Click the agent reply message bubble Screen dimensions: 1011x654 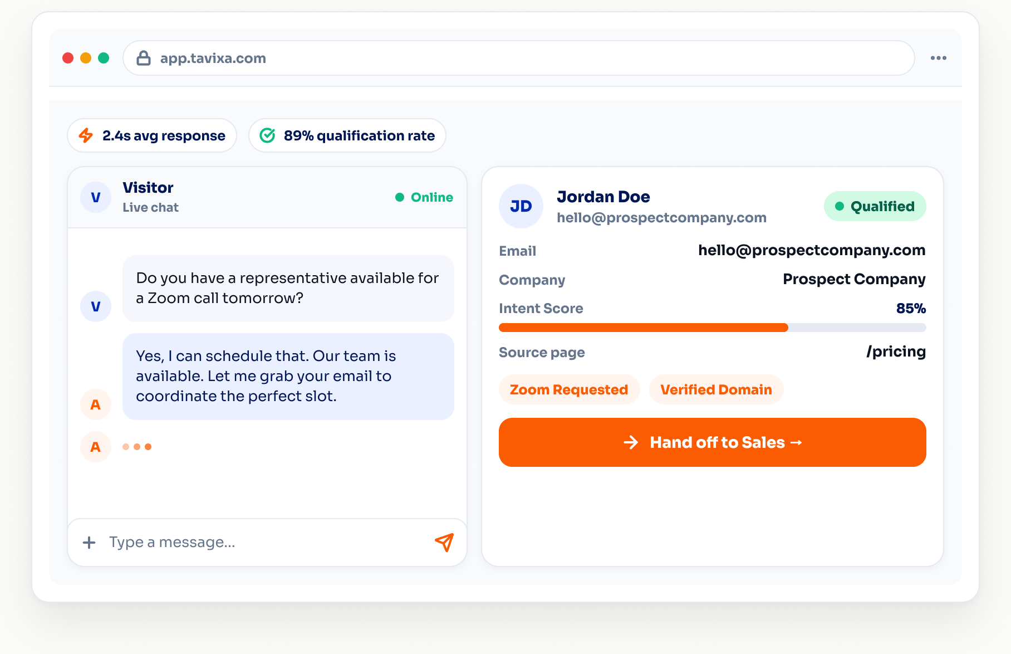[x=288, y=377]
